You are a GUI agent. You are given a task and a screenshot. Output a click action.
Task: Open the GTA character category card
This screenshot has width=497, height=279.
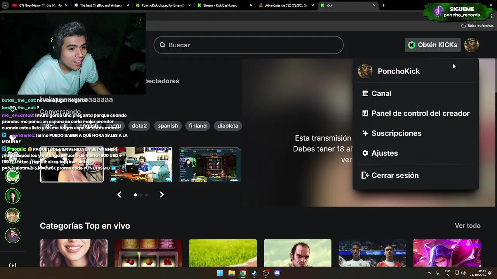(298, 253)
